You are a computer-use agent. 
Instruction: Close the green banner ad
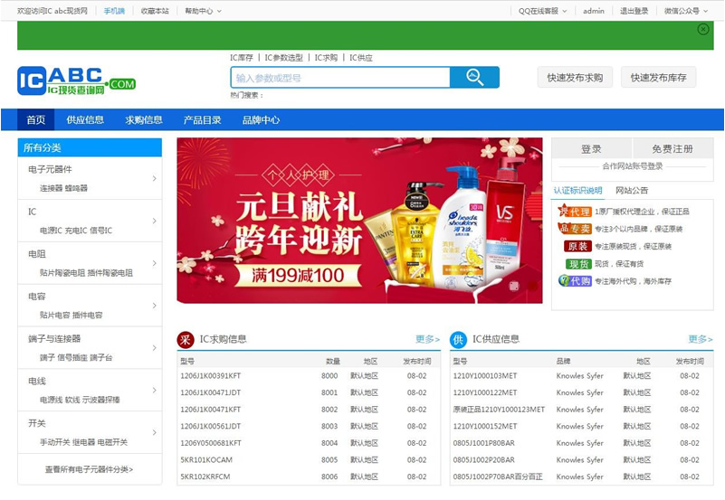click(702, 30)
